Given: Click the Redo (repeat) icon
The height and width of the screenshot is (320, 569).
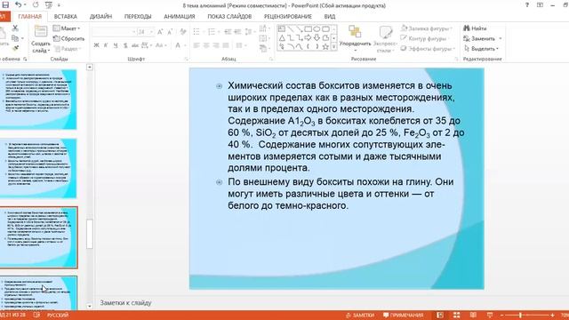Looking at the screenshot, I should tap(36, 5).
